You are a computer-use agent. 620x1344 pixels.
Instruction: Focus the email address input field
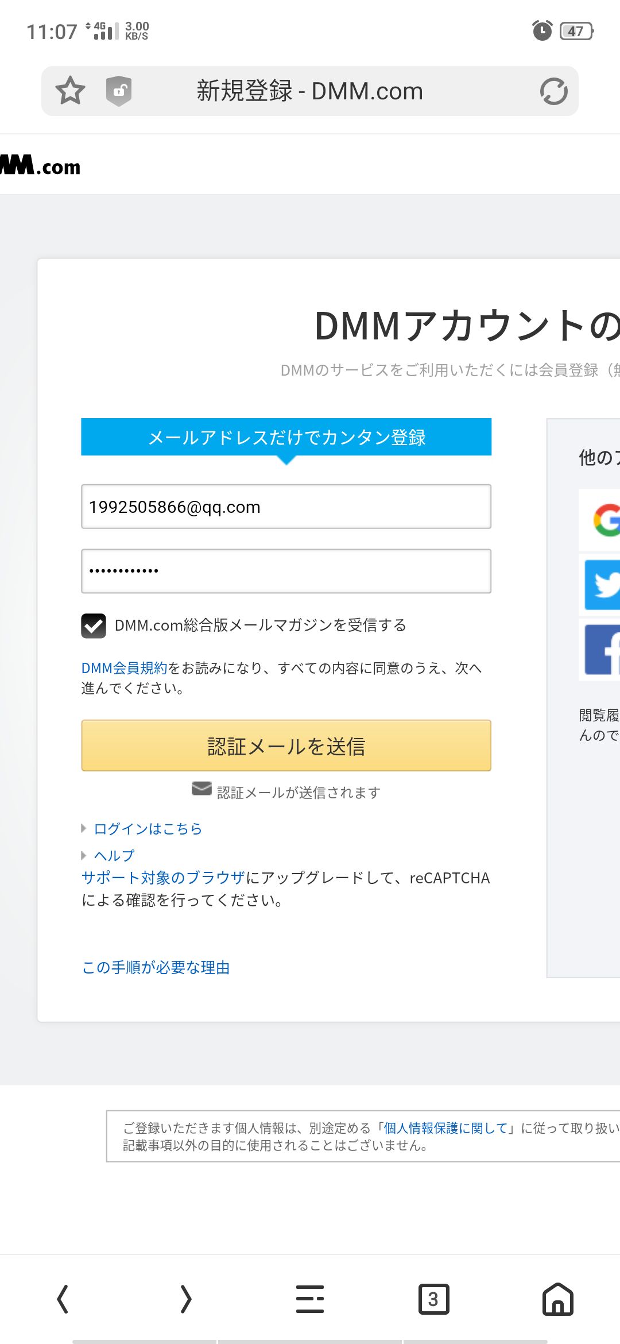coord(286,507)
